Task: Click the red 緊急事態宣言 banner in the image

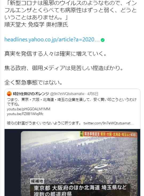Action: click(x=110, y=134)
